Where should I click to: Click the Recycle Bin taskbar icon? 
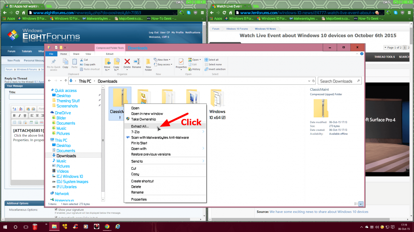pyautogui.click(x=35, y=227)
